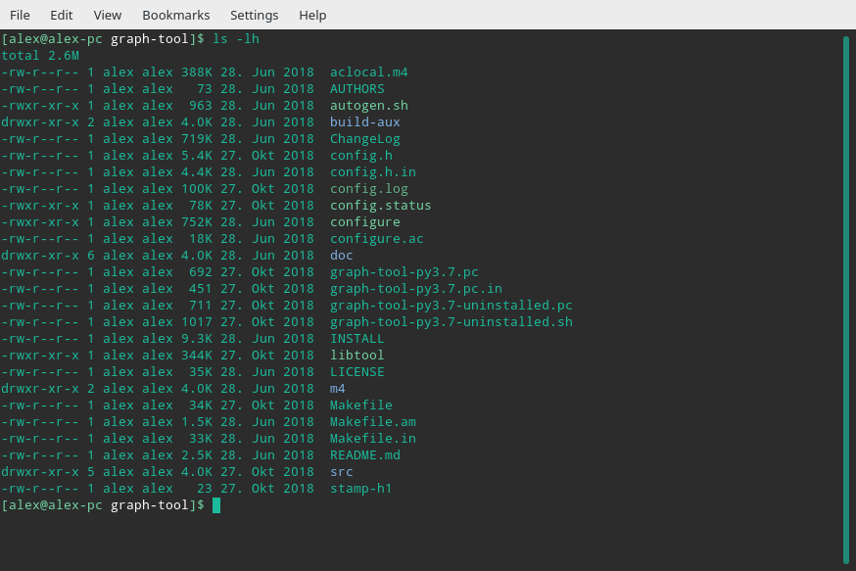
Task: Click the libtool filename
Action: pyautogui.click(x=357, y=356)
